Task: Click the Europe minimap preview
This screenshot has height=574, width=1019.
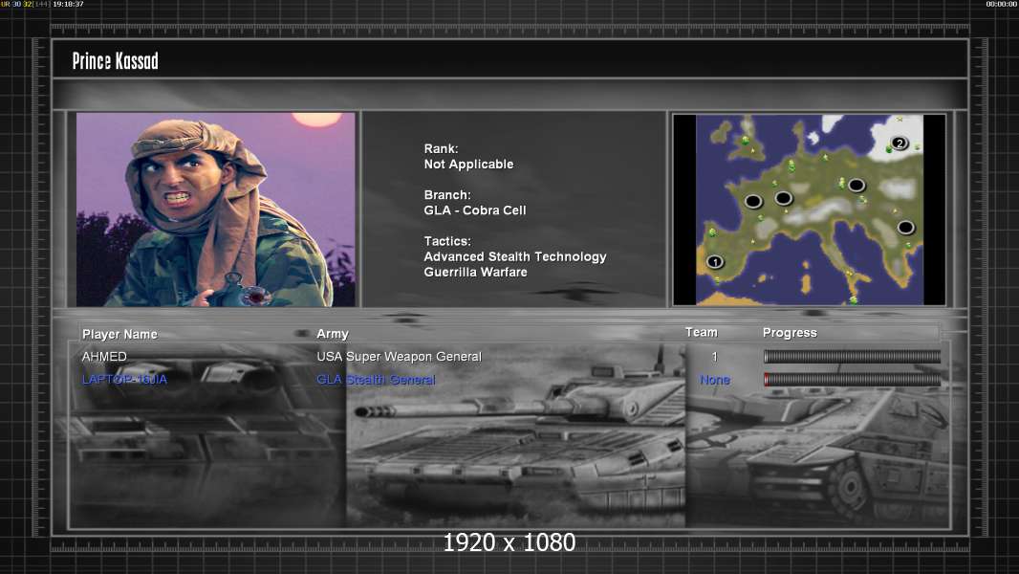Action: [x=809, y=210]
